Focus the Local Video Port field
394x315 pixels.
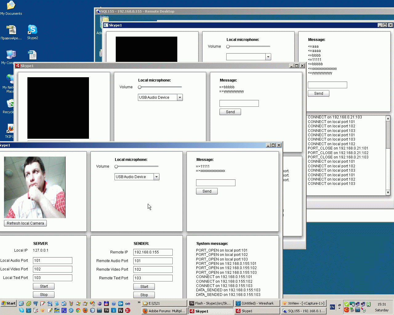pyautogui.click(x=53, y=269)
